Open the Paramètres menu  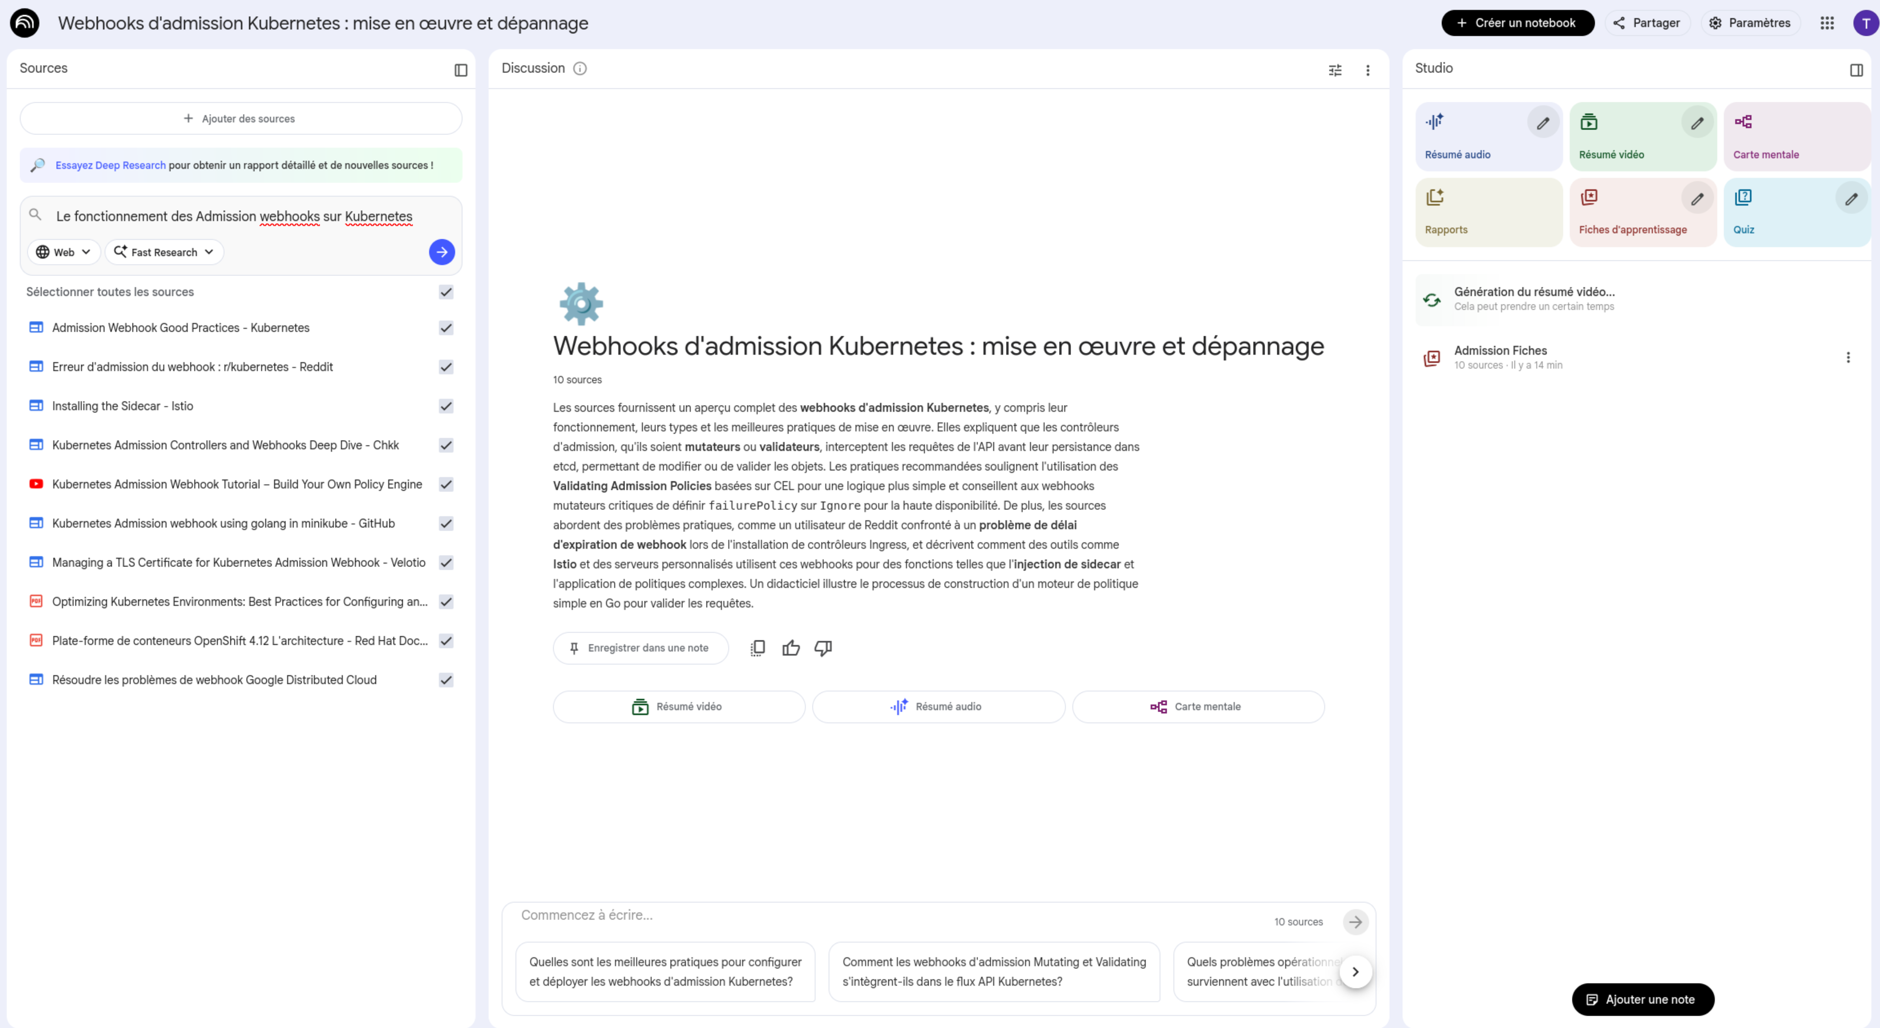[x=1751, y=23]
